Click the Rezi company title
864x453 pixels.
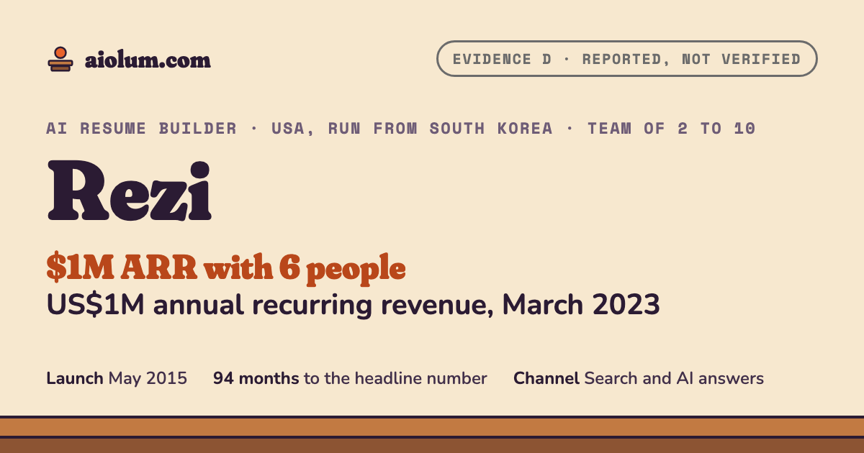tap(130, 191)
